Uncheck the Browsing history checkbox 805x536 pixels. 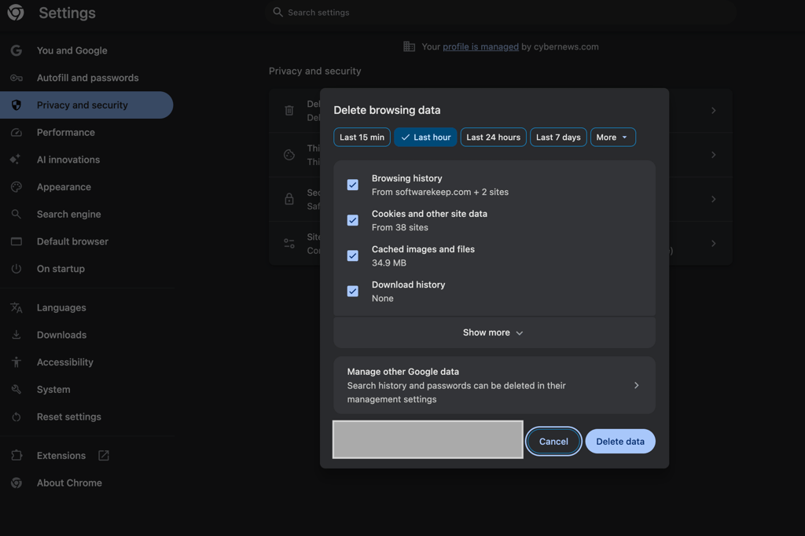pyautogui.click(x=353, y=185)
